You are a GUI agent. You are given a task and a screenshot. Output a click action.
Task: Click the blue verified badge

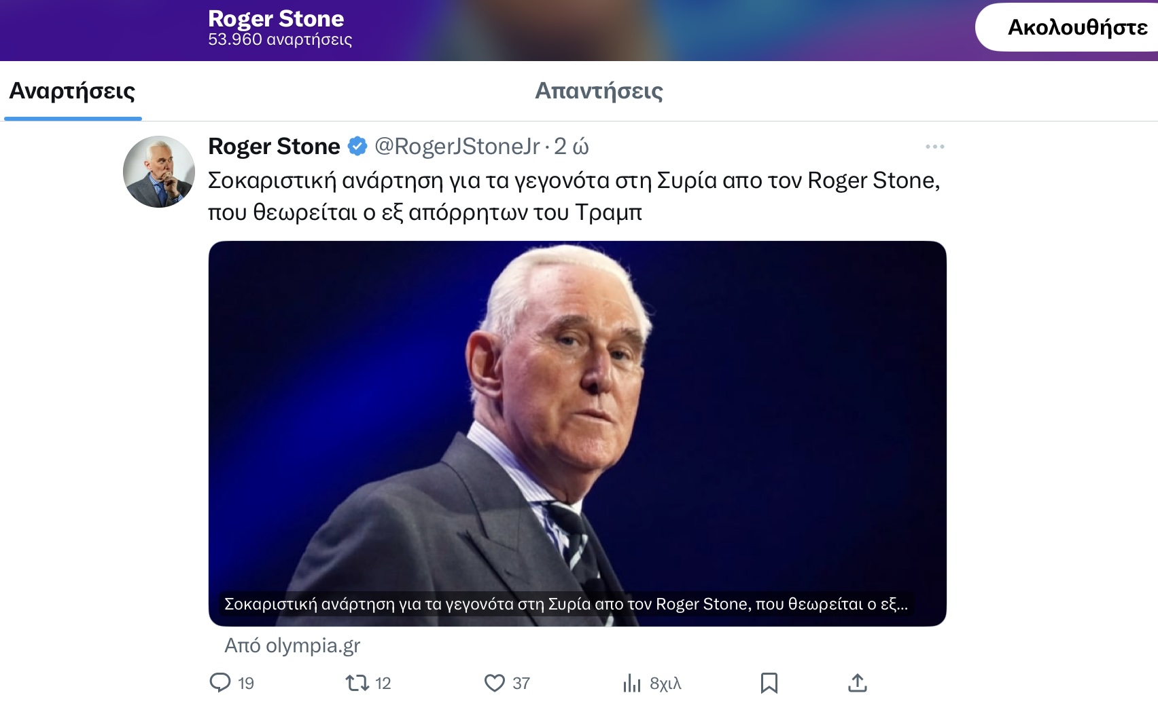click(357, 146)
